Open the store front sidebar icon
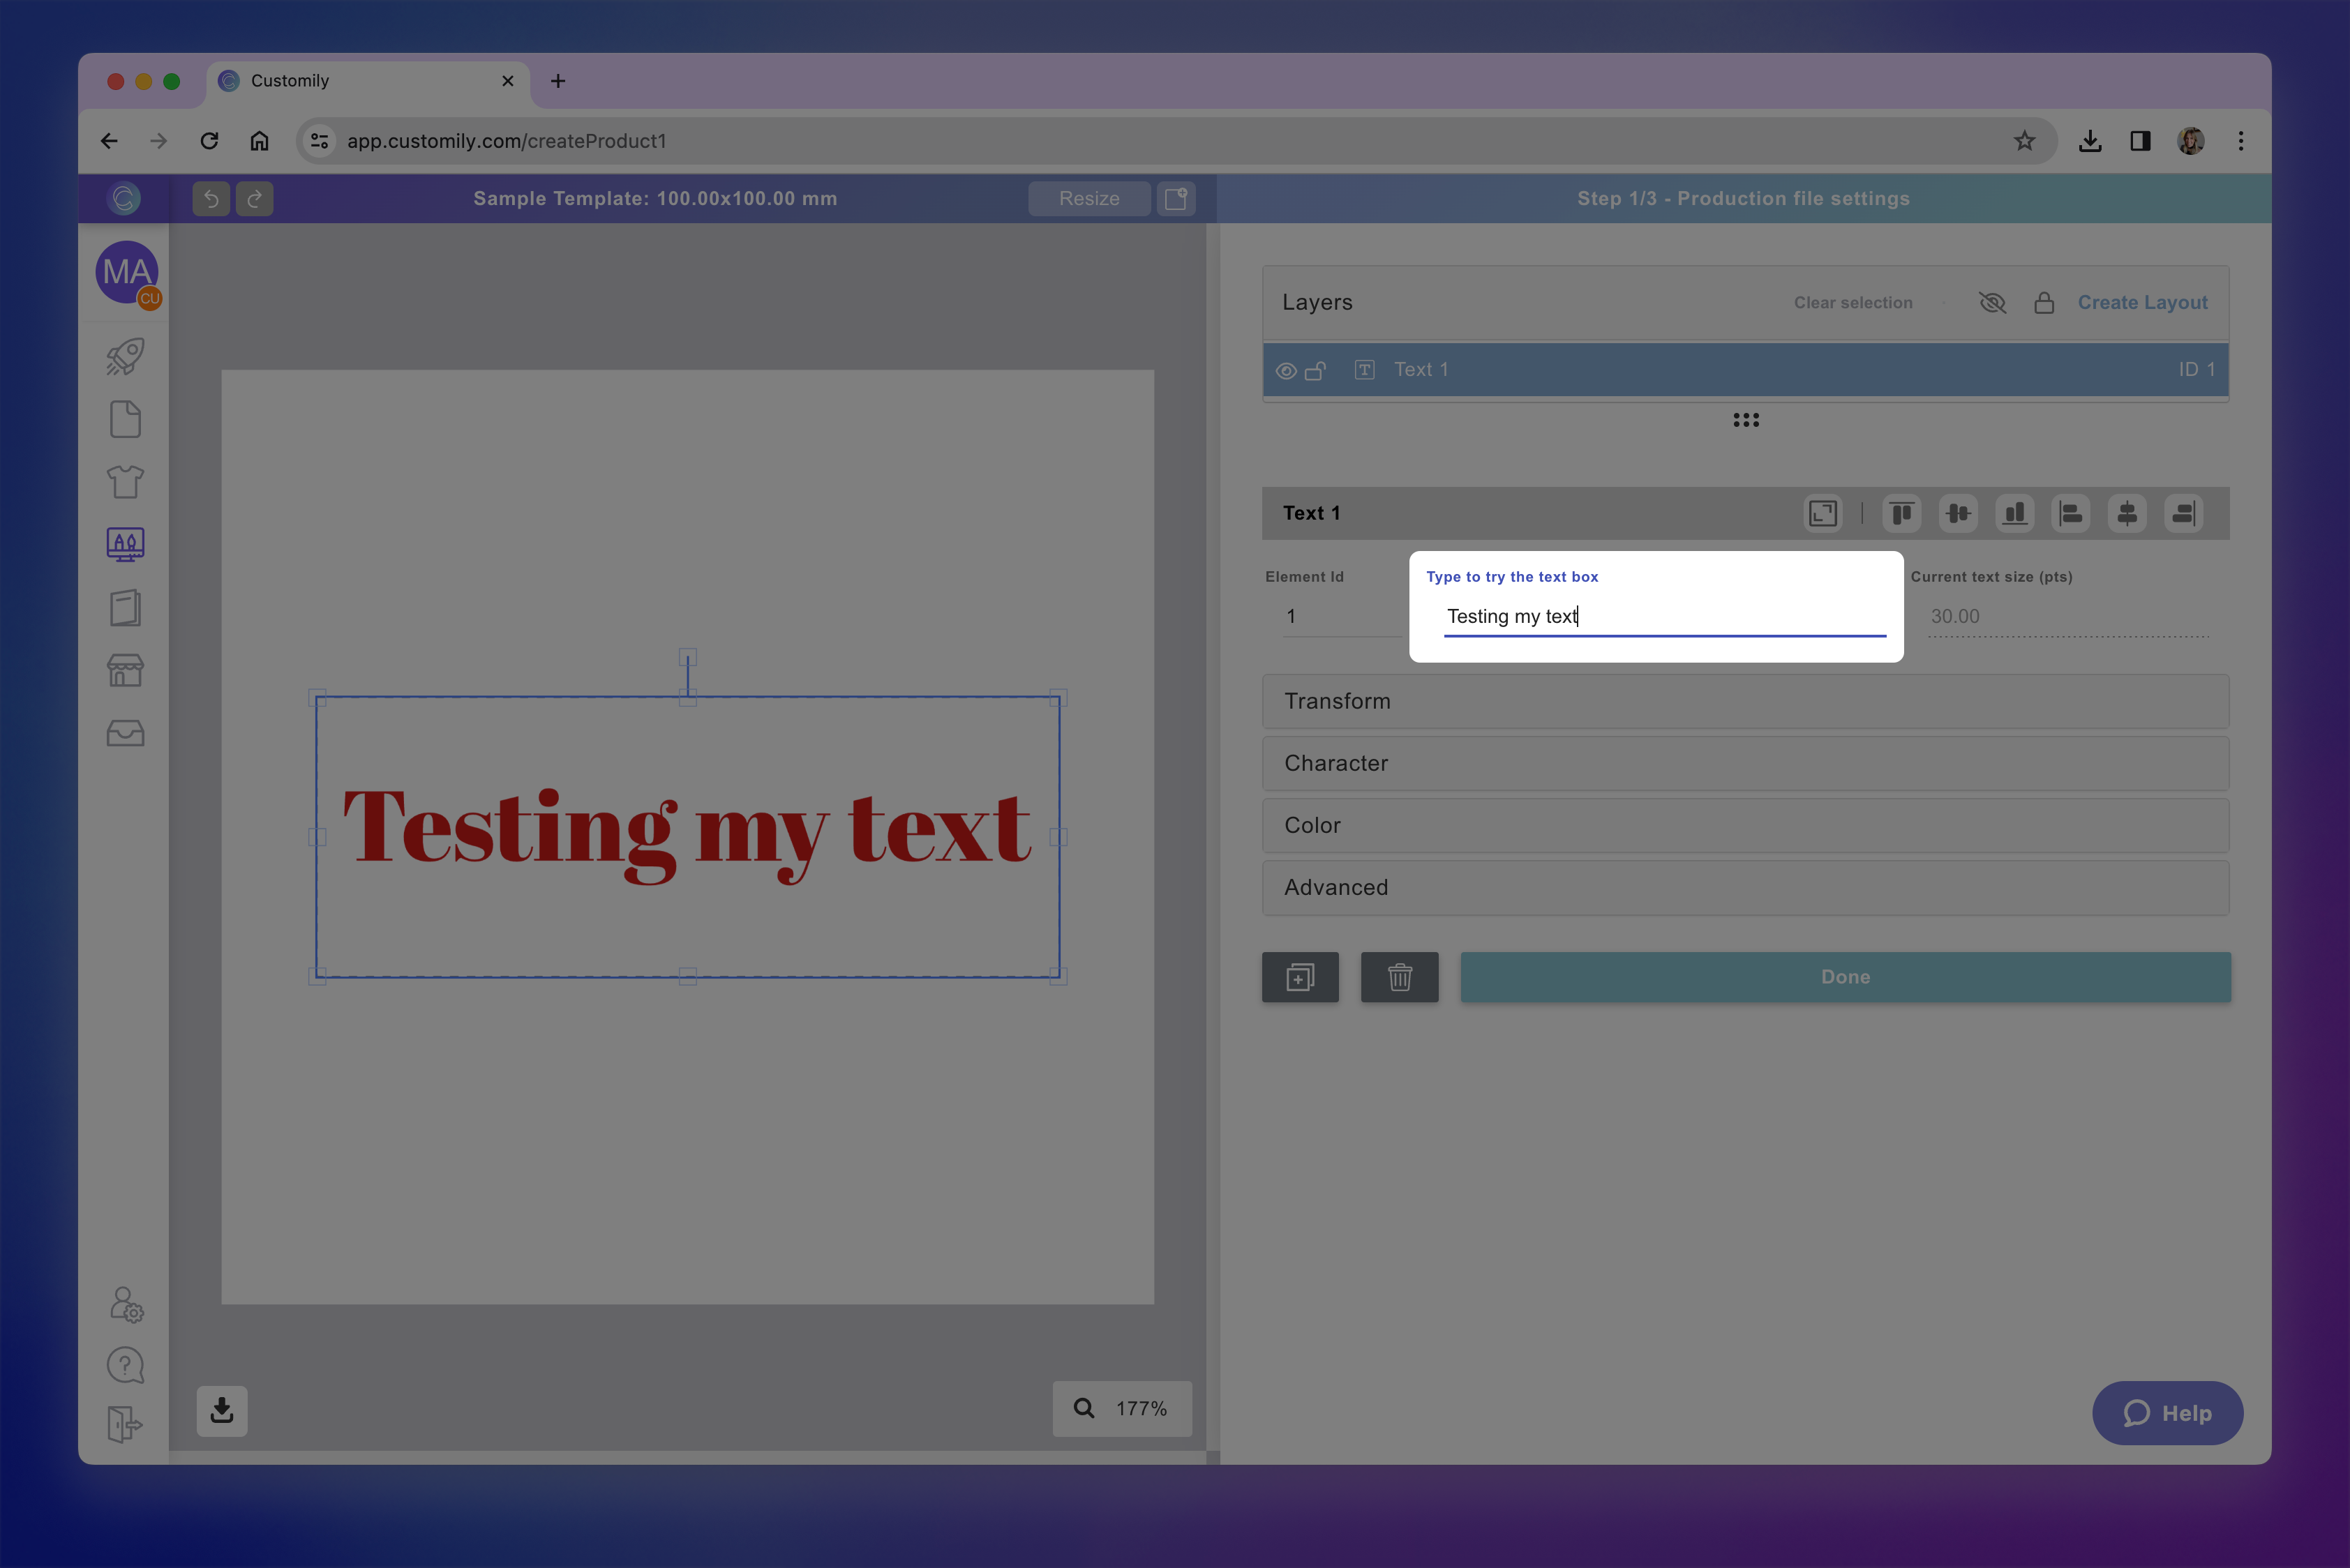Viewport: 2350px width, 1568px height. tap(125, 670)
